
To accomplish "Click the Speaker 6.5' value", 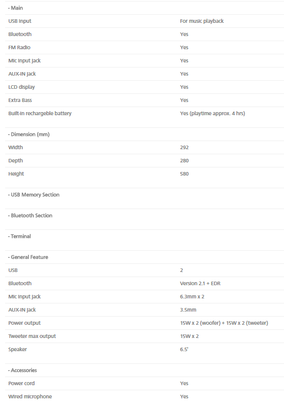I will pyautogui.click(x=184, y=350).
